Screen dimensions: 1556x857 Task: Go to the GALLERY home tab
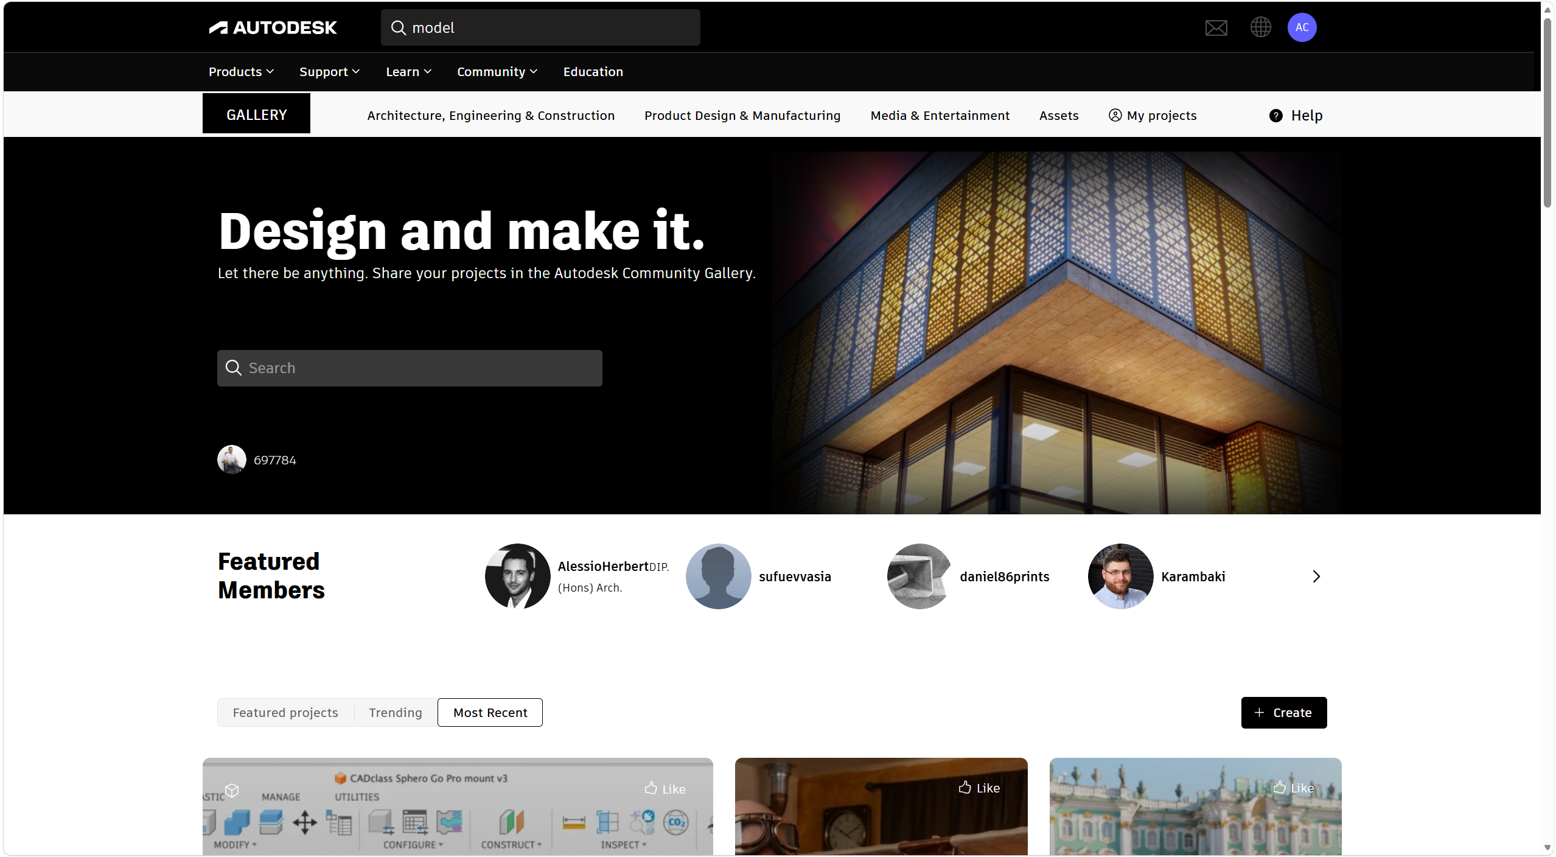pos(256,113)
